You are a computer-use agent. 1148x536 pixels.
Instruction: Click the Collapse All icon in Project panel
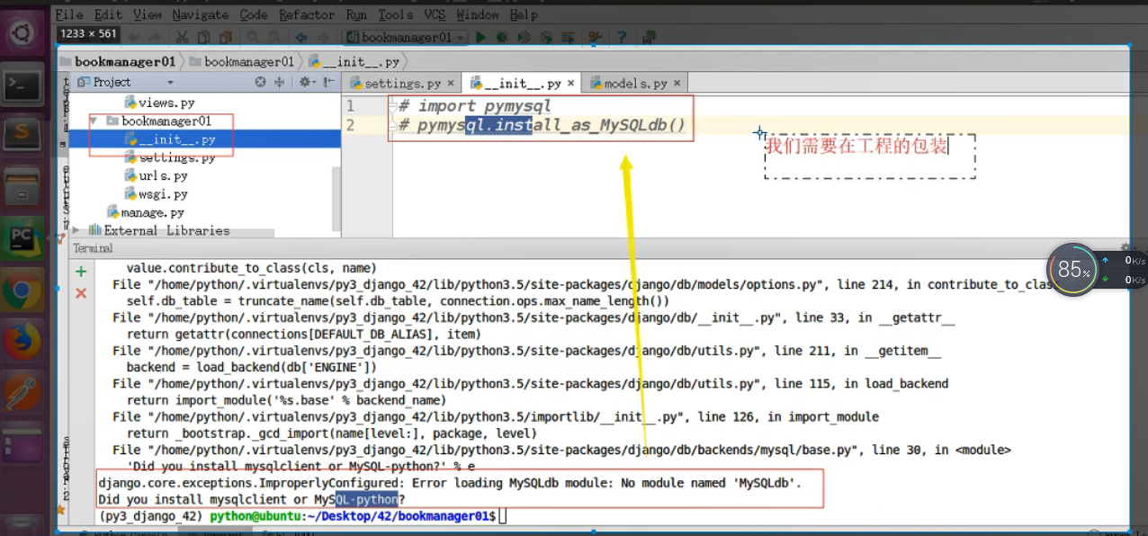(279, 82)
